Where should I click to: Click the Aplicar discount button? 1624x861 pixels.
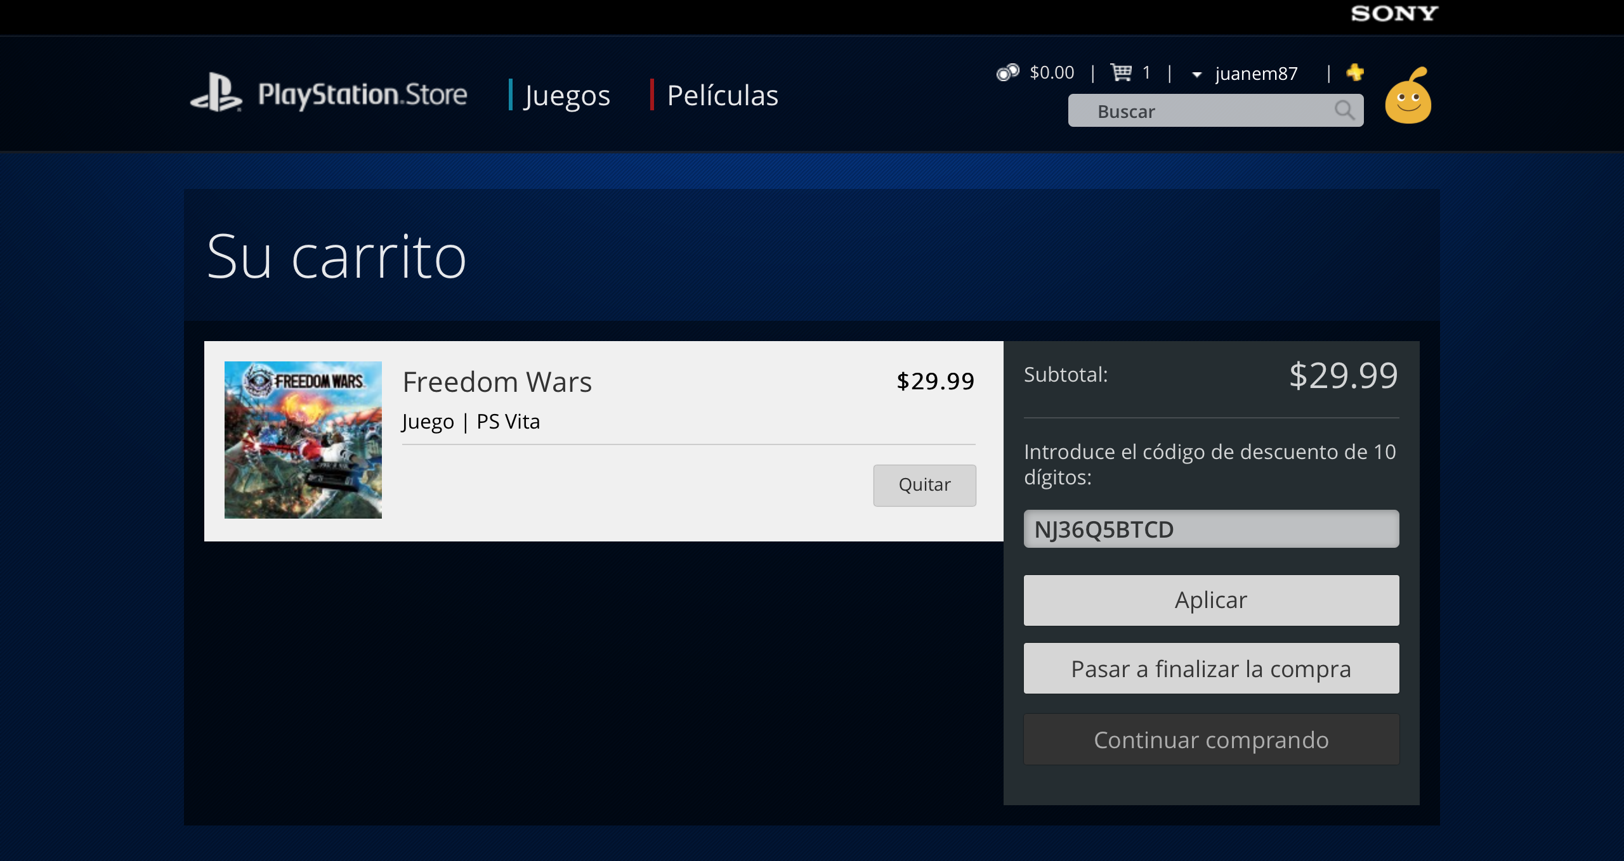1211,600
